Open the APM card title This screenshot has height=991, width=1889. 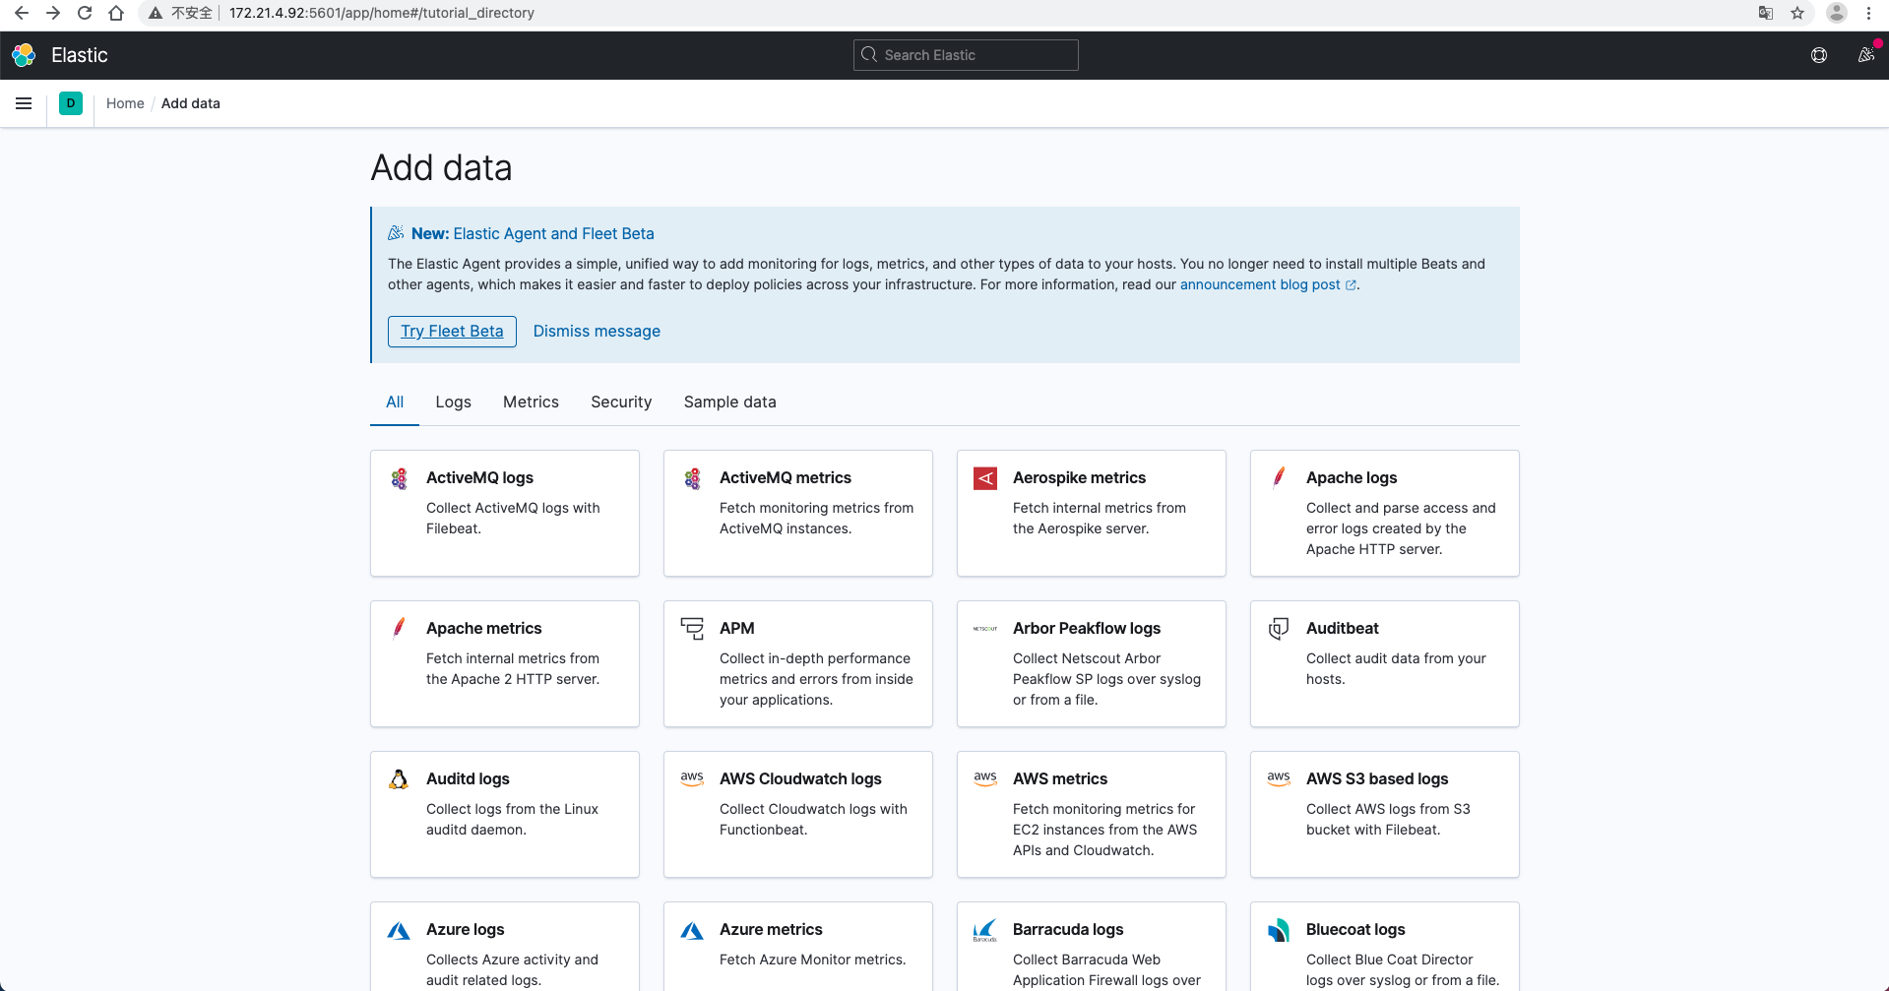(736, 628)
